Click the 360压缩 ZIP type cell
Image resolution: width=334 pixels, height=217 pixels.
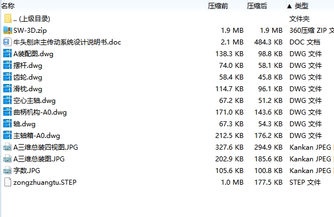[x=312, y=31]
